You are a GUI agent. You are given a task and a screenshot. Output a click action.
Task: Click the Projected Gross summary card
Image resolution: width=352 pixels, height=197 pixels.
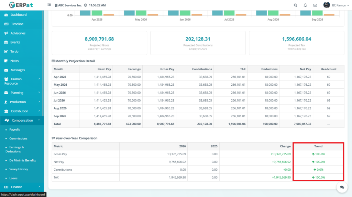(99, 42)
